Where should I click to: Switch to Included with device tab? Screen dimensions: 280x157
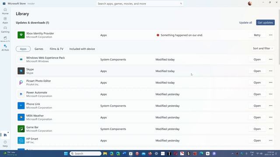pyautogui.click(x=82, y=49)
